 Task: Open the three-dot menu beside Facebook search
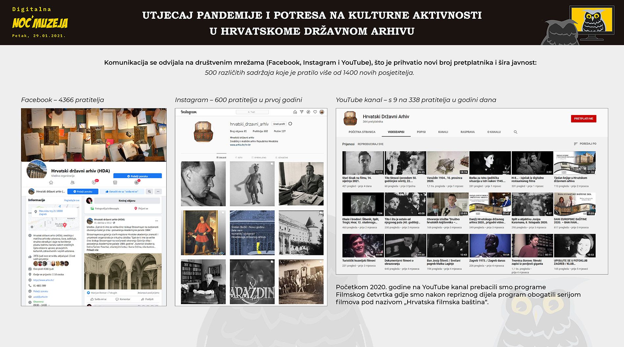coord(158,192)
